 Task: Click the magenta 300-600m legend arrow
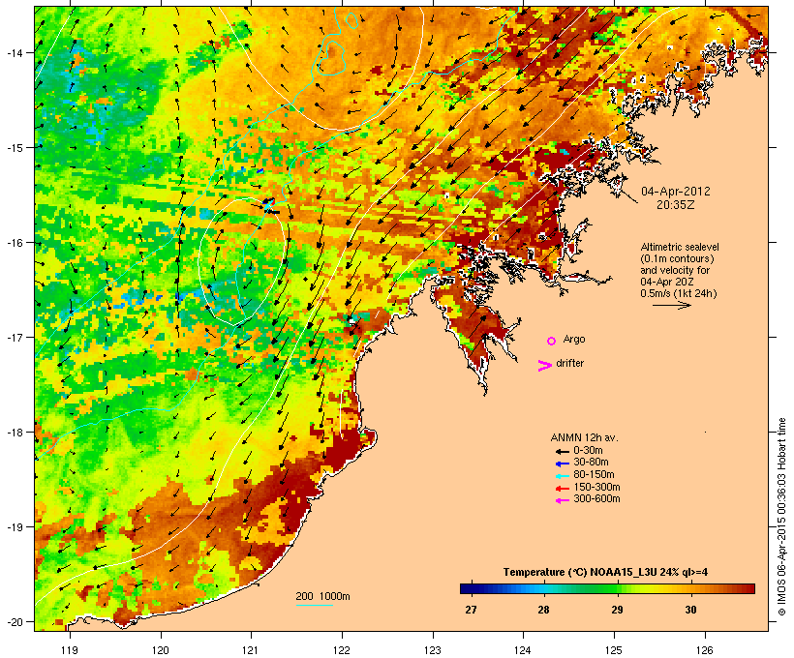tap(562, 500)
